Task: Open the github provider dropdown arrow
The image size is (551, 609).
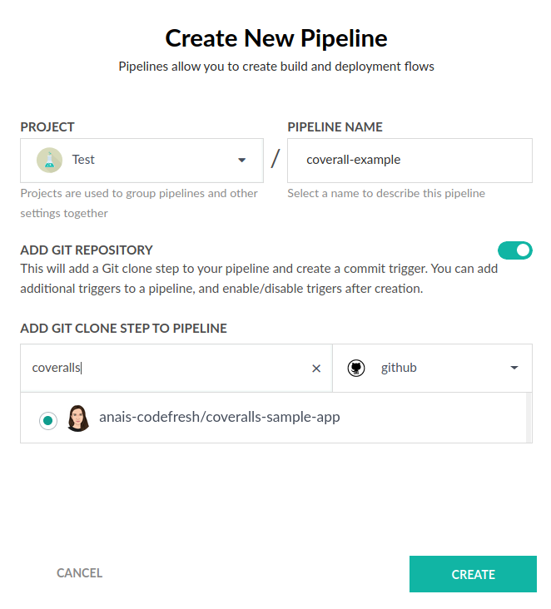Action: pyautogui.click(x=514, y=368)
